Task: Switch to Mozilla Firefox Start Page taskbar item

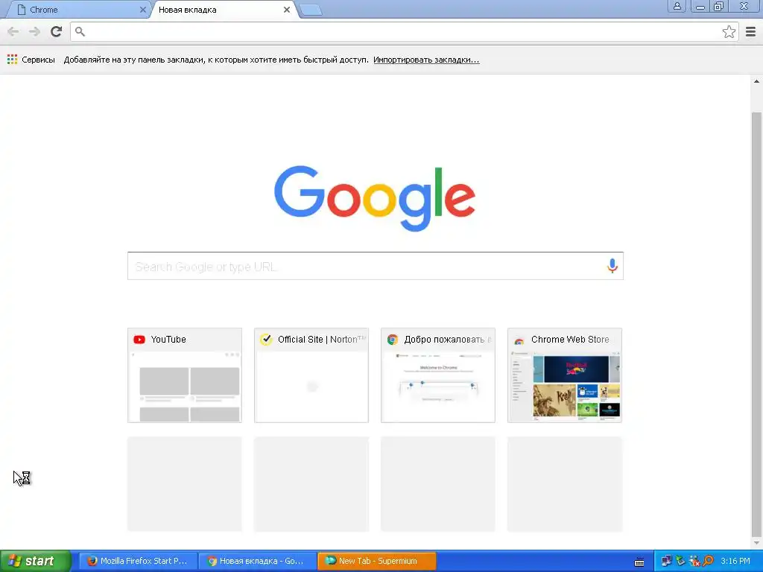Action: (x=138, y=561)
